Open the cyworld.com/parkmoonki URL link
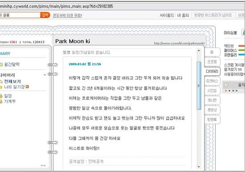This screenshot has width=245, height=172. (179, 43)
